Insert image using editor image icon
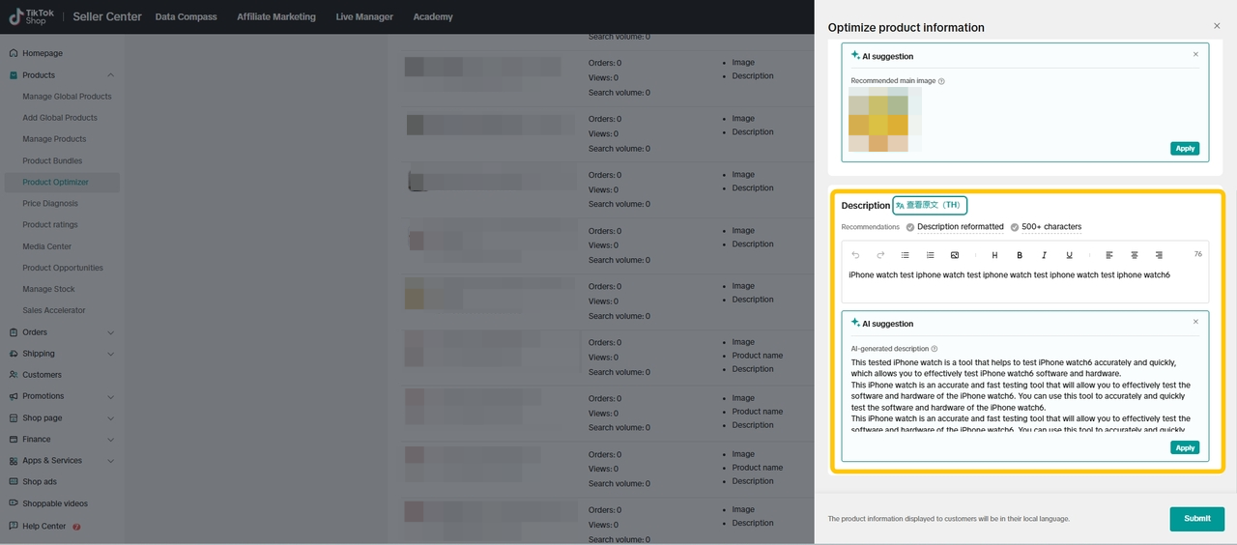Viewport: 1237px width, 545px height. 955,255
